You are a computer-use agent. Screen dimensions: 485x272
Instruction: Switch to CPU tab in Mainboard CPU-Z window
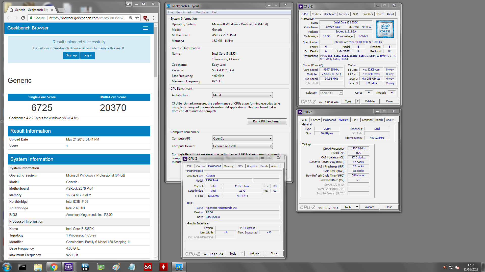click(189, 166)
